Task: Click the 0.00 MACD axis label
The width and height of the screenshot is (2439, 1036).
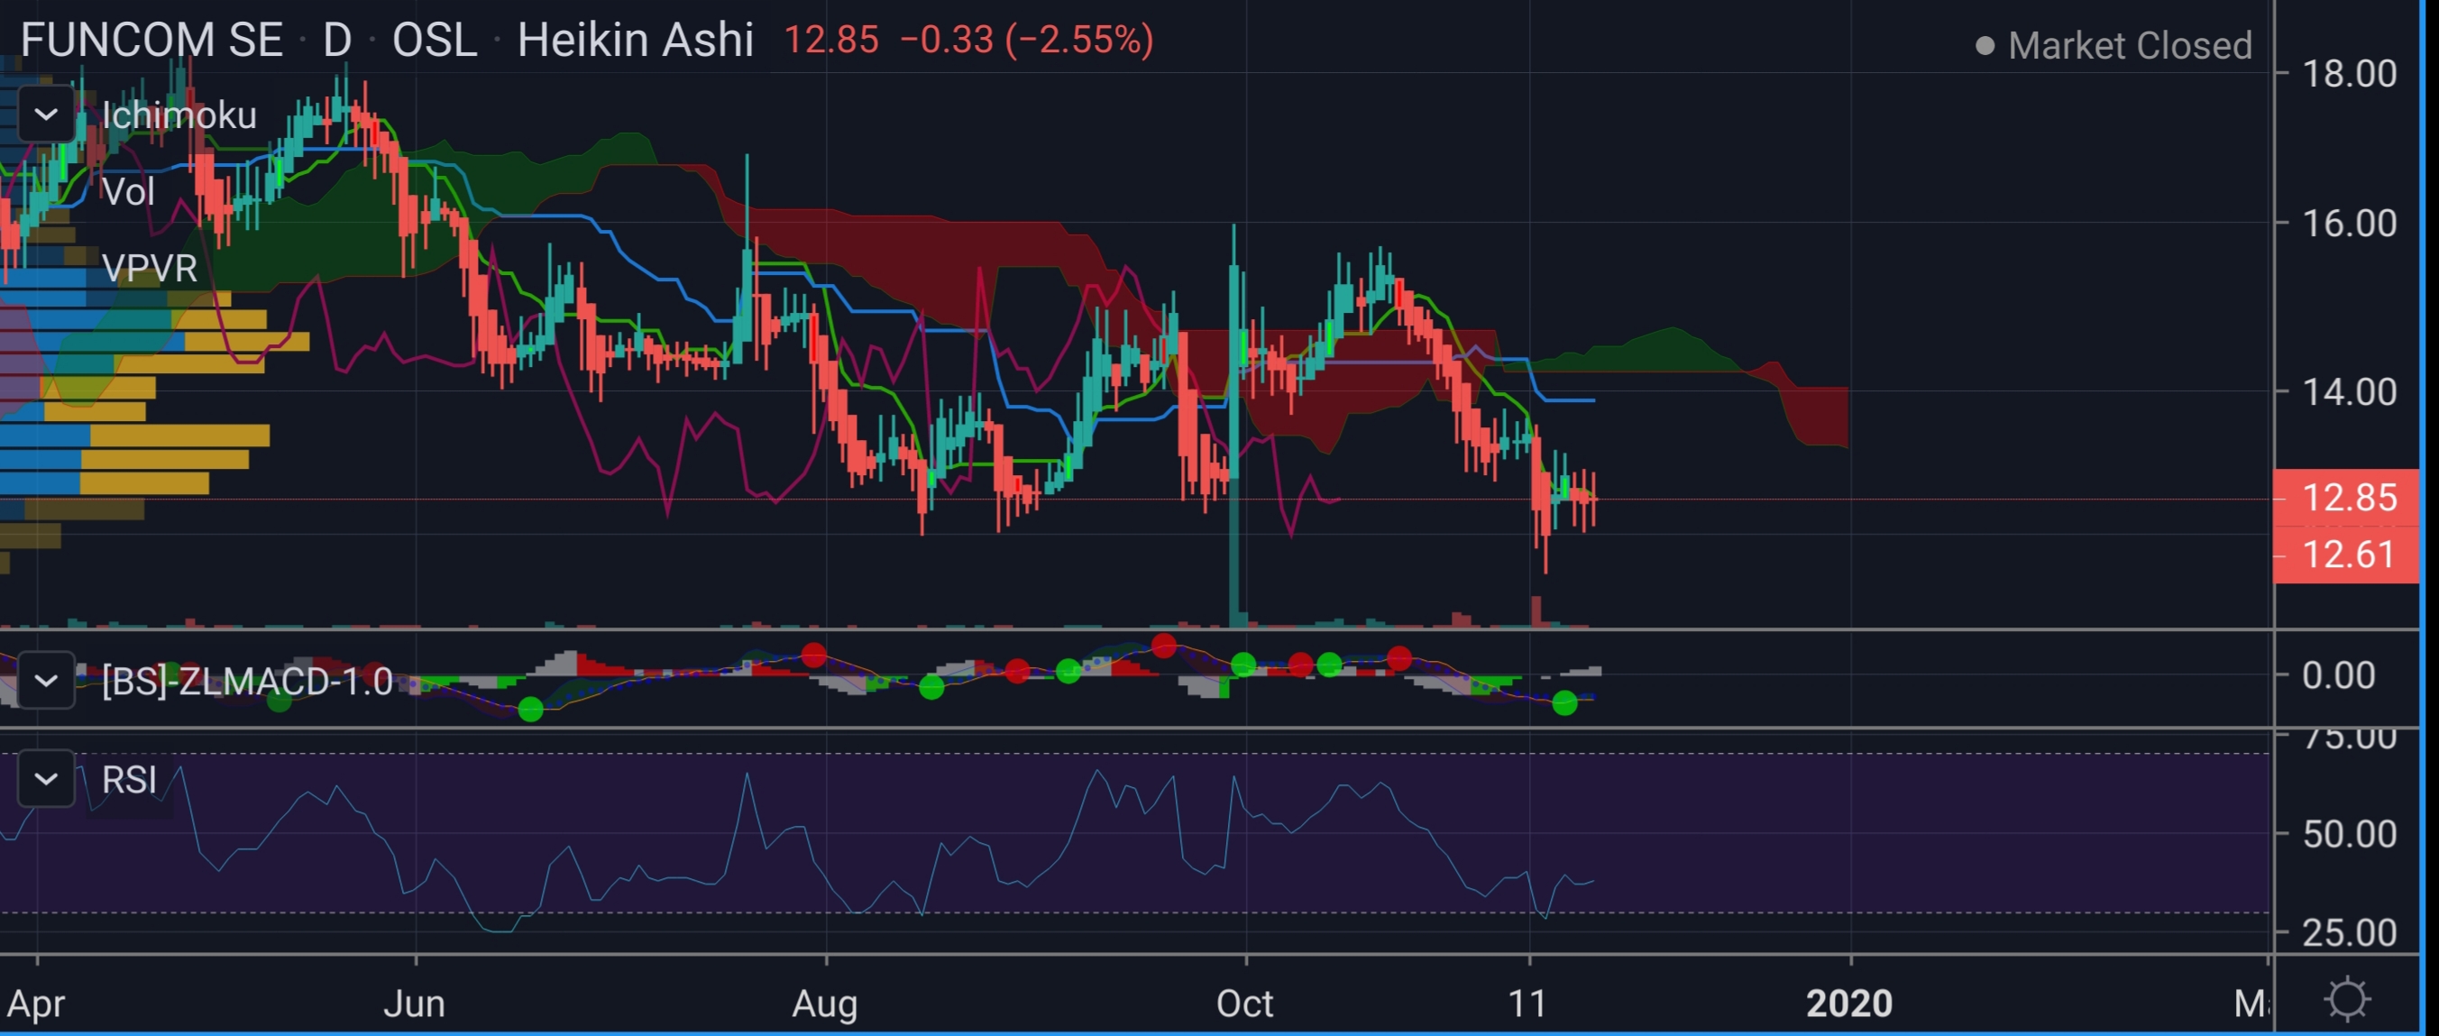Action: coord(2338,676)
